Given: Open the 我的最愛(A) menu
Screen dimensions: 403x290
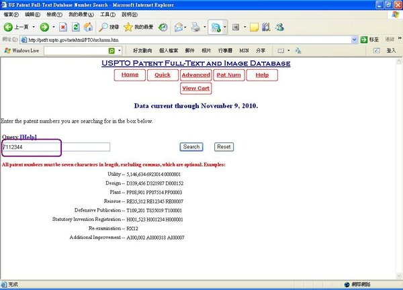Looking at the screenshot, I should point(81,14).
